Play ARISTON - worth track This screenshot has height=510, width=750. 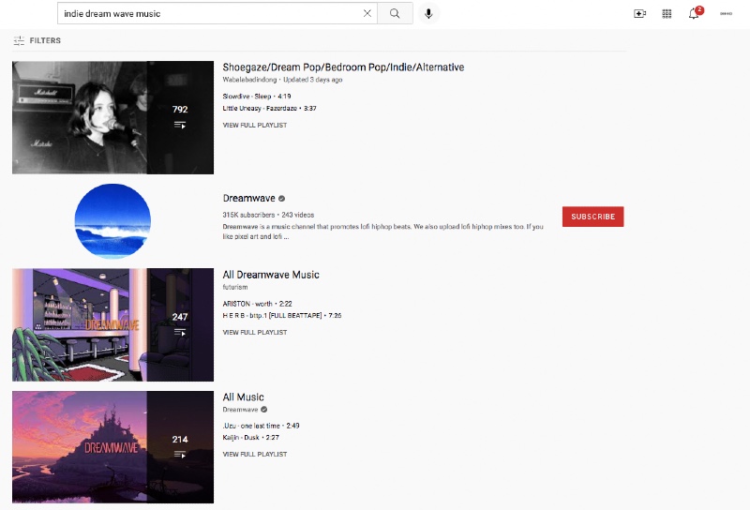pos(257,304)
